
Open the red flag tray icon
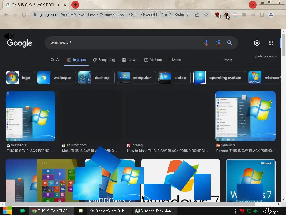(x=242, y=211)
